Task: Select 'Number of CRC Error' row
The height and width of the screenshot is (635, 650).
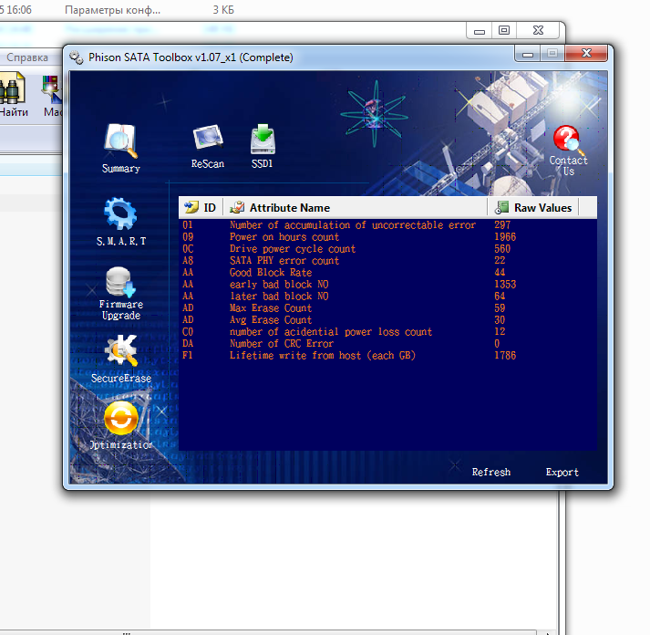Action: click(387, 343)
